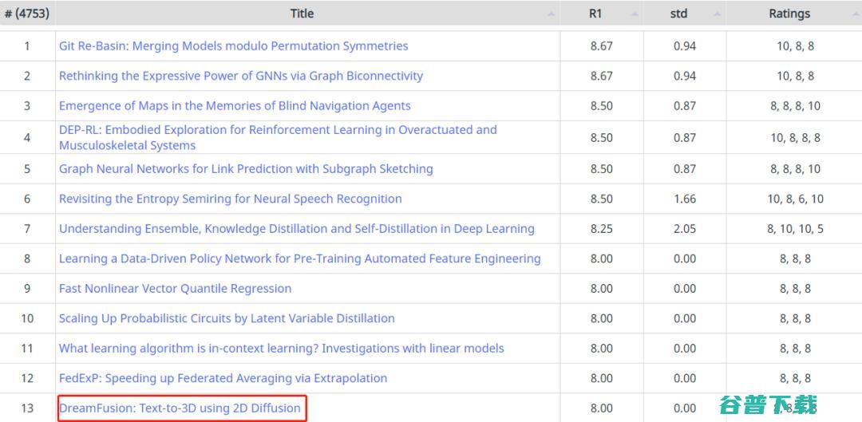The width and height of the screenshot is (862, 422).
Task: Open Fast Nonlinear Vector Quantile Regression
Action: click(x=175, y=289)
